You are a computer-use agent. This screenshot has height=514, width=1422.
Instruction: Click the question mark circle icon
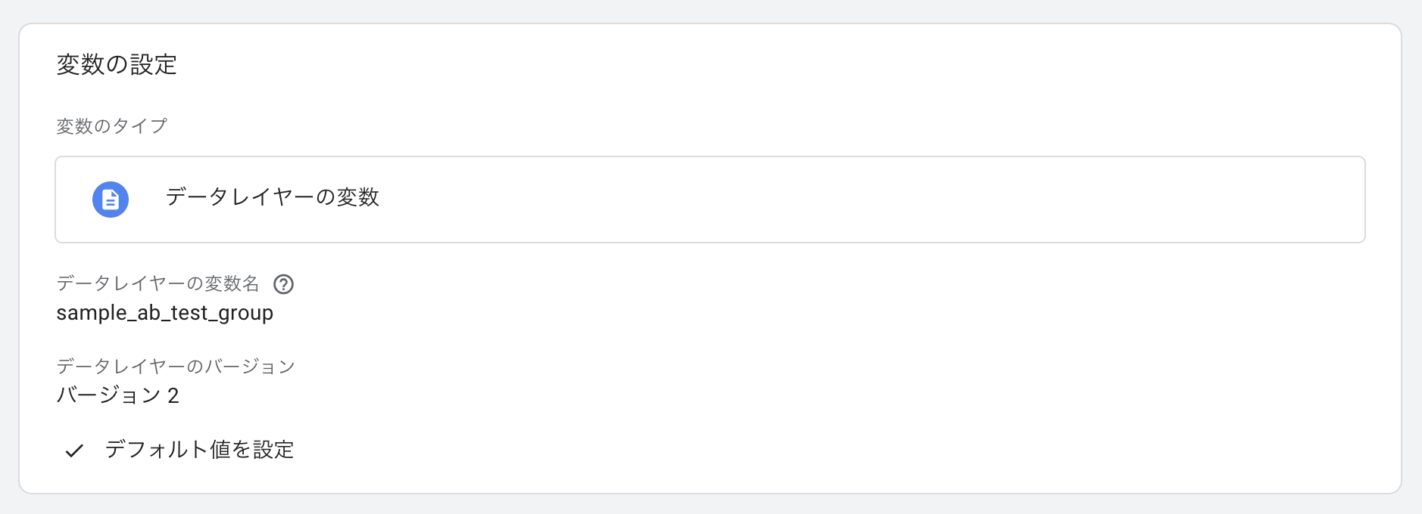click(x=283, y=284)
